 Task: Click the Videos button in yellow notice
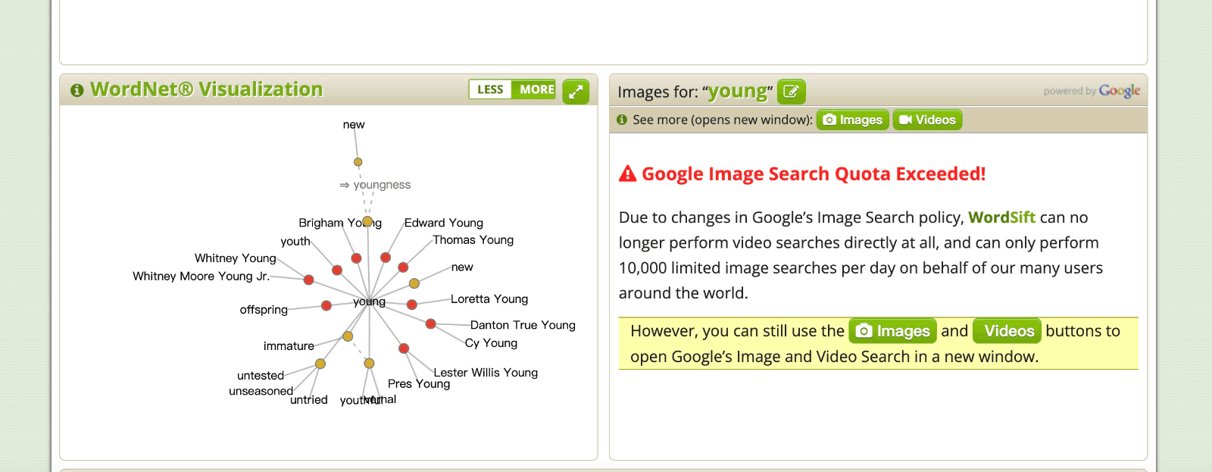[x=1007, y=331]
